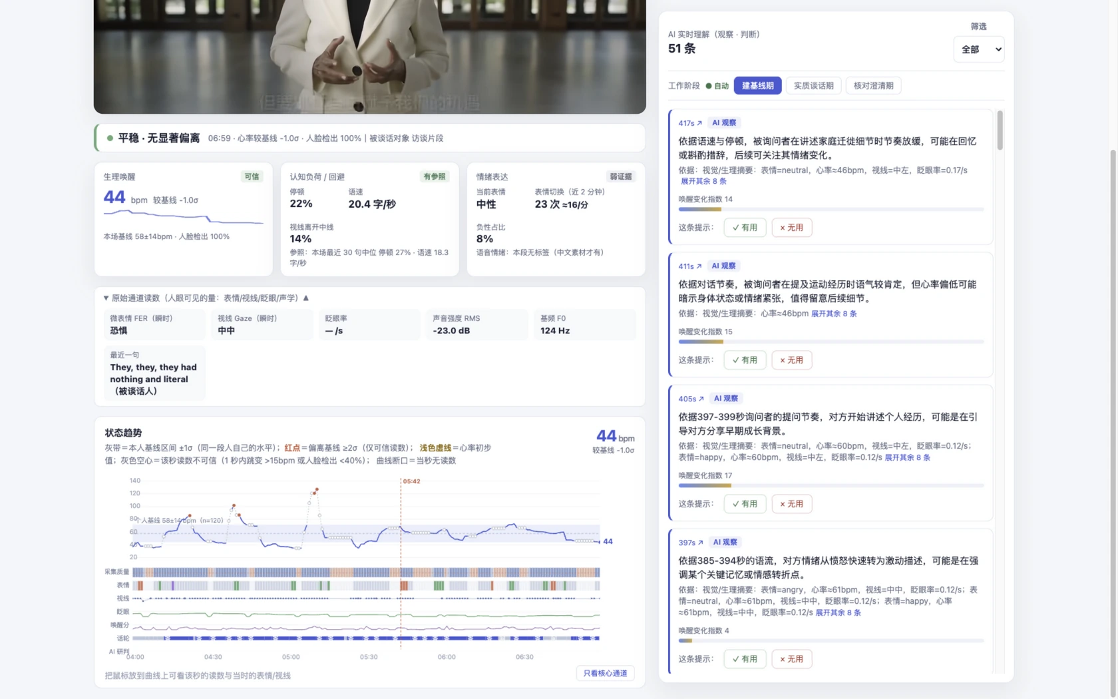The width and height of the screenshot is (1118, 699).
Task: Click the AI insights list scrollbar
Action: (1000, 130)
